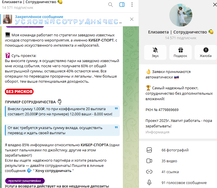The image size is (217, 188).
Task: Click the Проект 2025г. description text
Action: tap(179, 123)
